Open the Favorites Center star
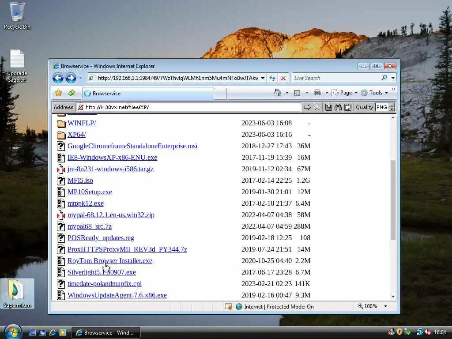 click(x=59, y=93)
